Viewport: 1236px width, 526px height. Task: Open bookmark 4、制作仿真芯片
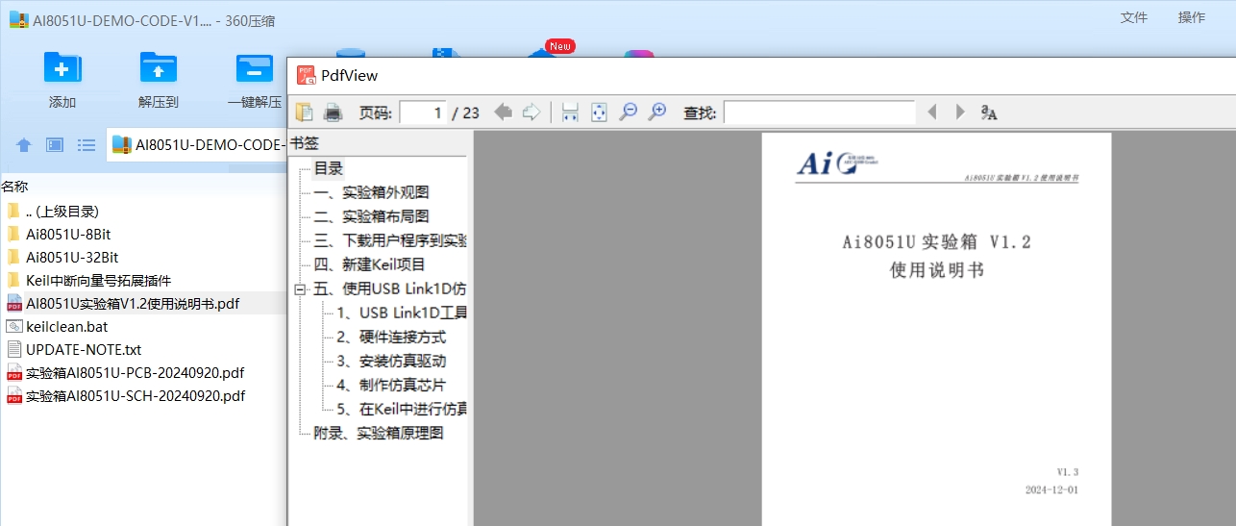[391, 385]
